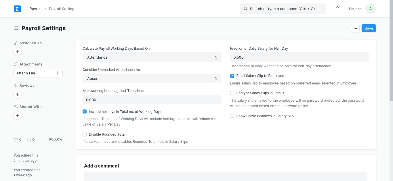Enable Disable Rounded Total checkbox
Image resolution: width=393 pixels, height=181 pixels.
[85, 134]
